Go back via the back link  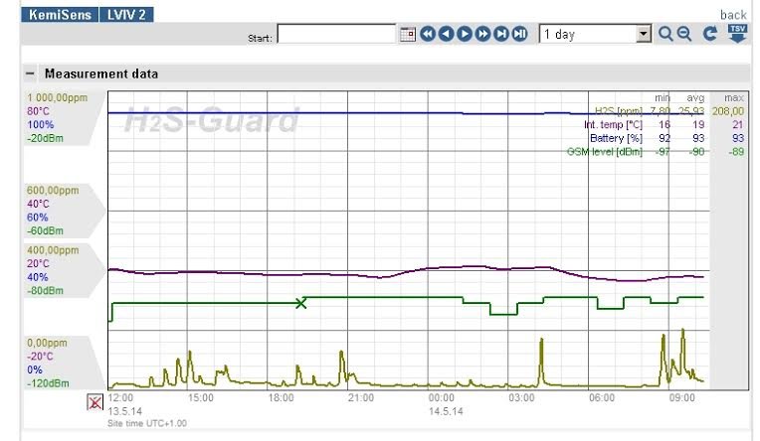click(733, 15)
